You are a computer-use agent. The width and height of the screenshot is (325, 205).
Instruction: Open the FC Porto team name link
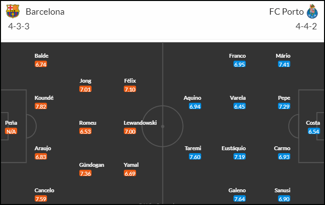click(x=286, y=12)
